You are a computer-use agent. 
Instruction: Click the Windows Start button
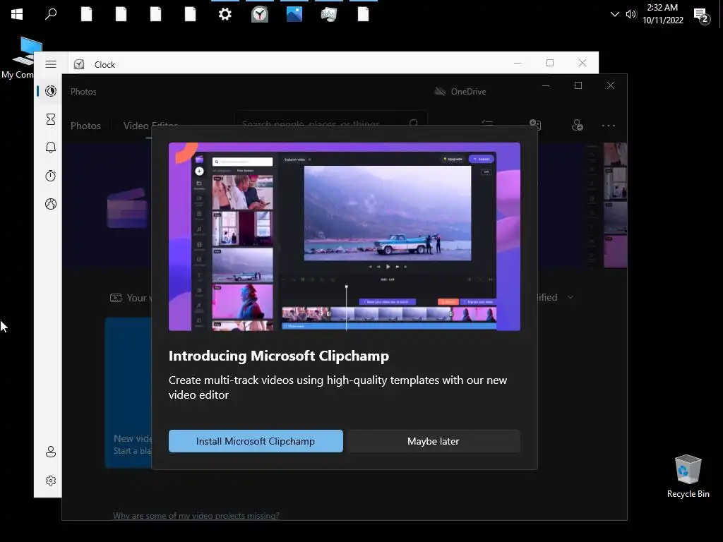17,14
